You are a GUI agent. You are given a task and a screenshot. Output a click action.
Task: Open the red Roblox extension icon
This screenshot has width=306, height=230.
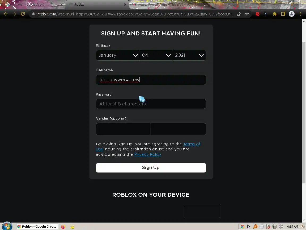point(257,14)
